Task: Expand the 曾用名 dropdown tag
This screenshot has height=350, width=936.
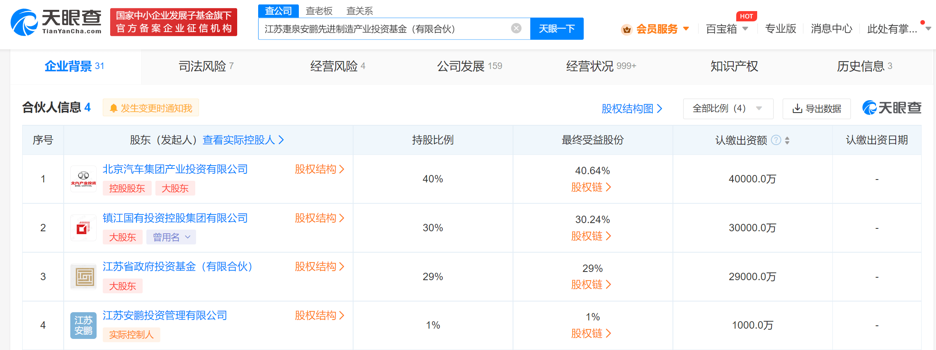Action: coord(171,237)
